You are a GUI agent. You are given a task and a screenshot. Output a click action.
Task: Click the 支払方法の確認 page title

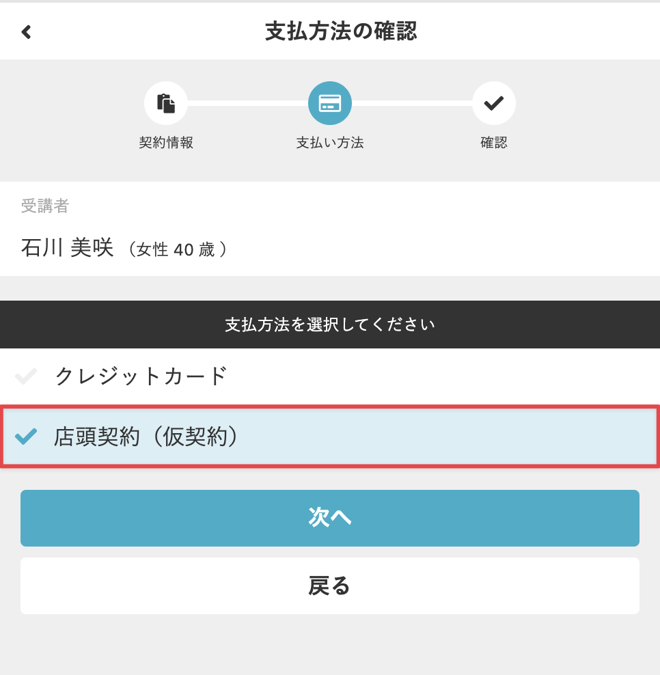pos(341,31)
